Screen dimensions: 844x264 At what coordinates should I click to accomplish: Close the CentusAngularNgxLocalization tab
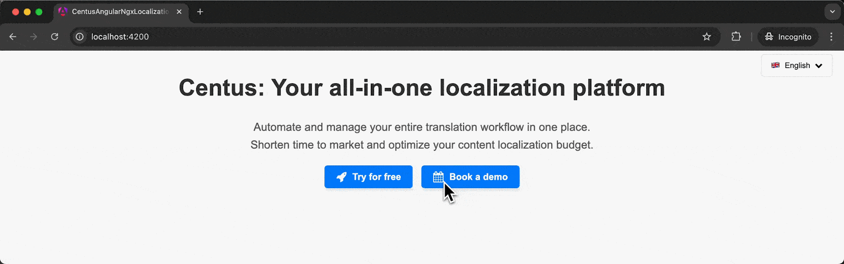[179, 12]
